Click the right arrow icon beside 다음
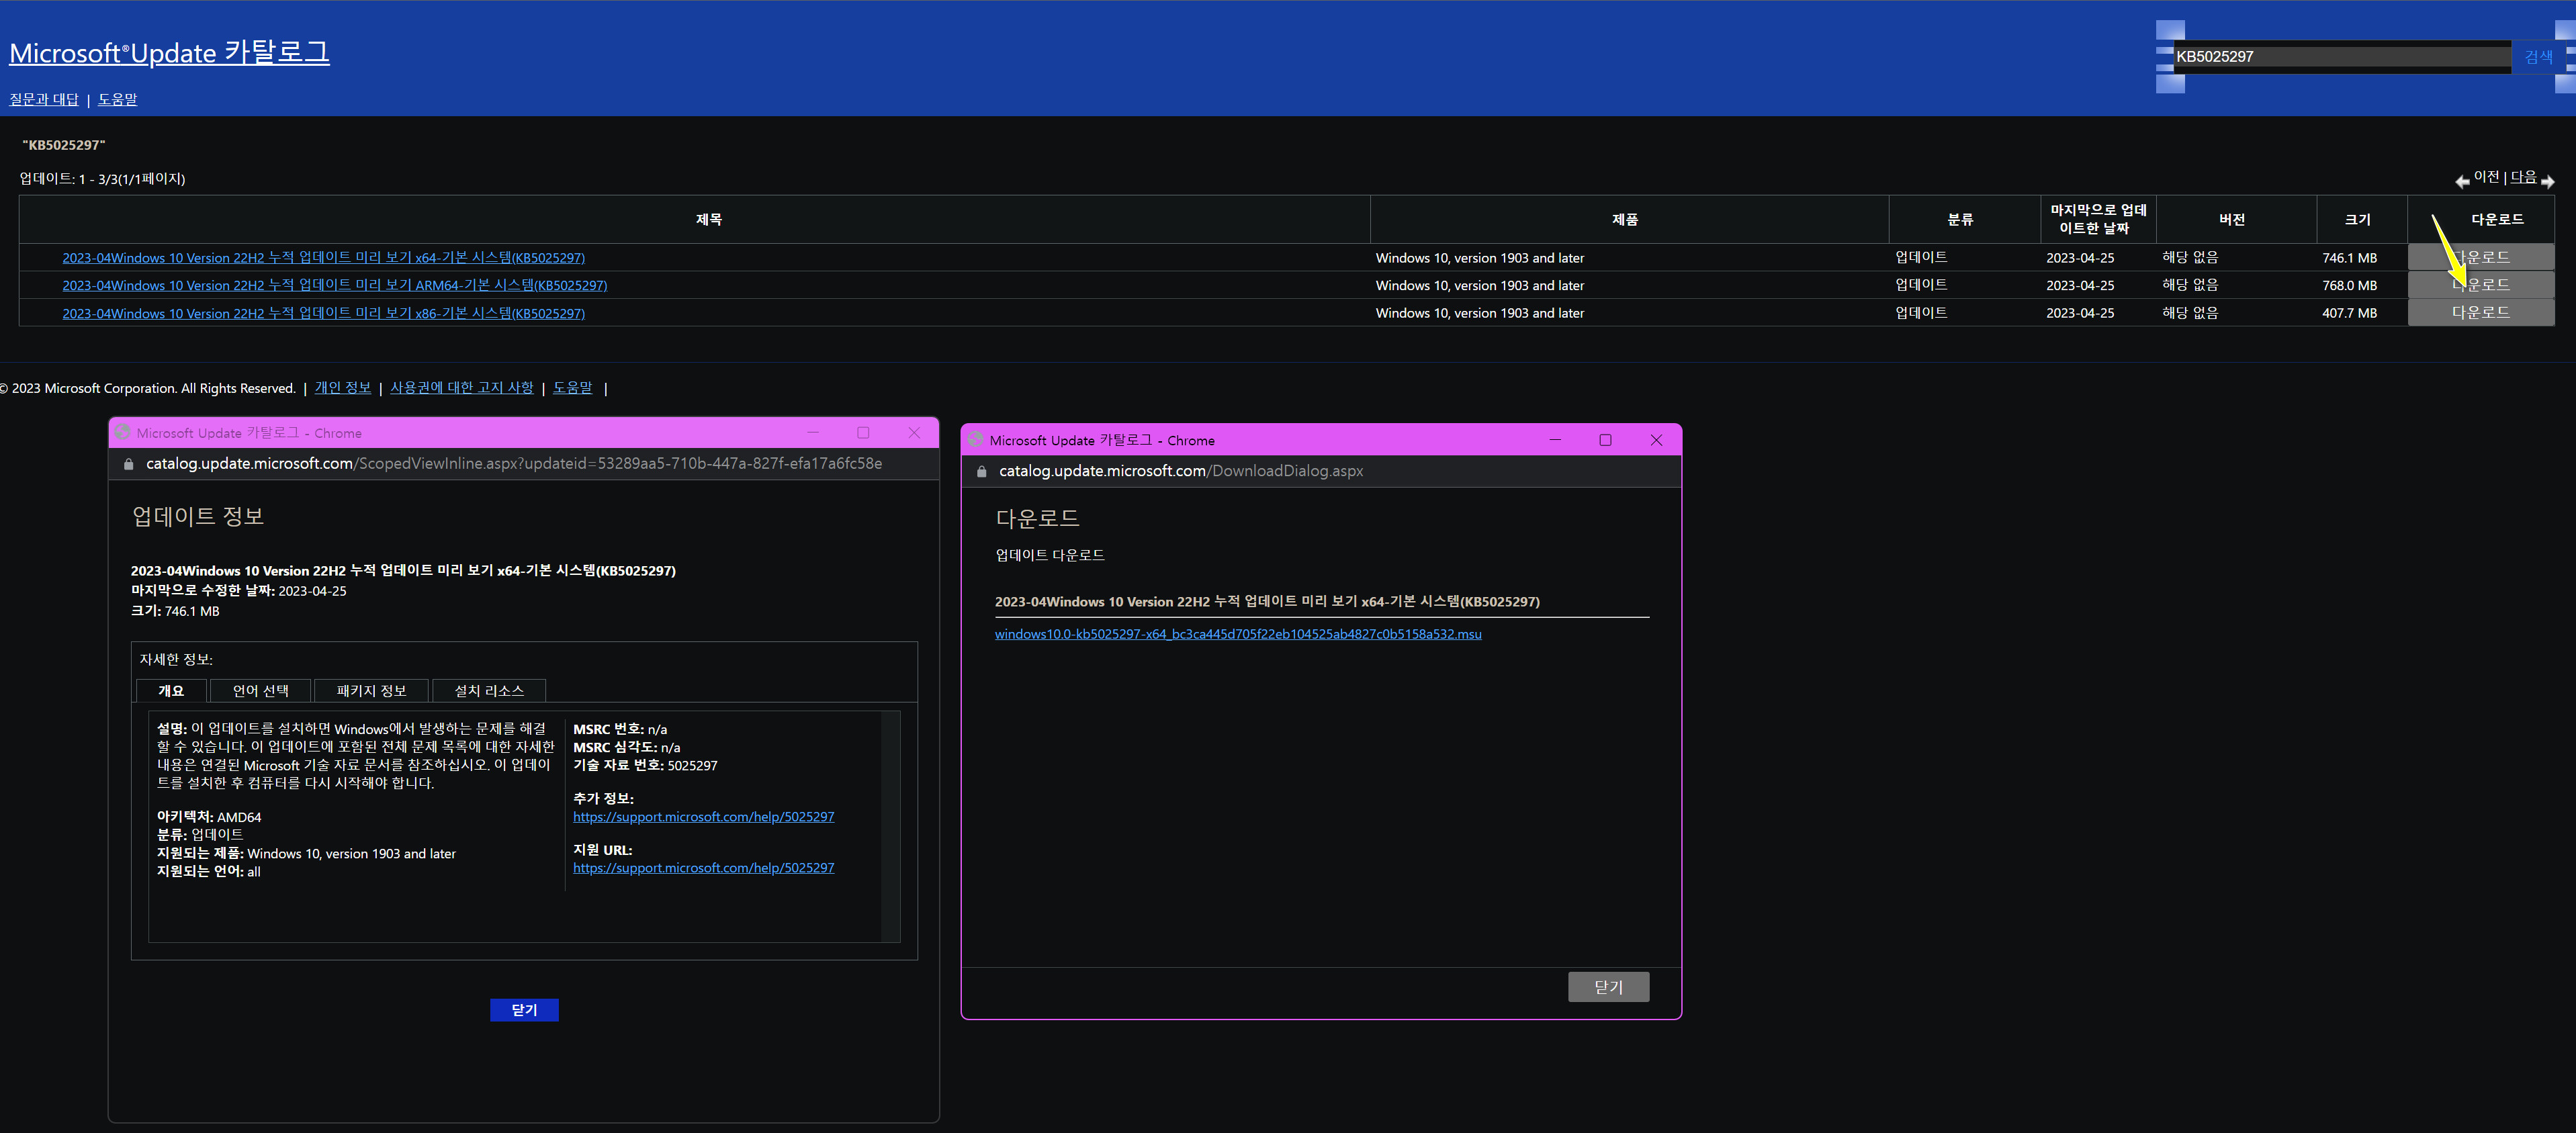 [x=2547, y=181]
